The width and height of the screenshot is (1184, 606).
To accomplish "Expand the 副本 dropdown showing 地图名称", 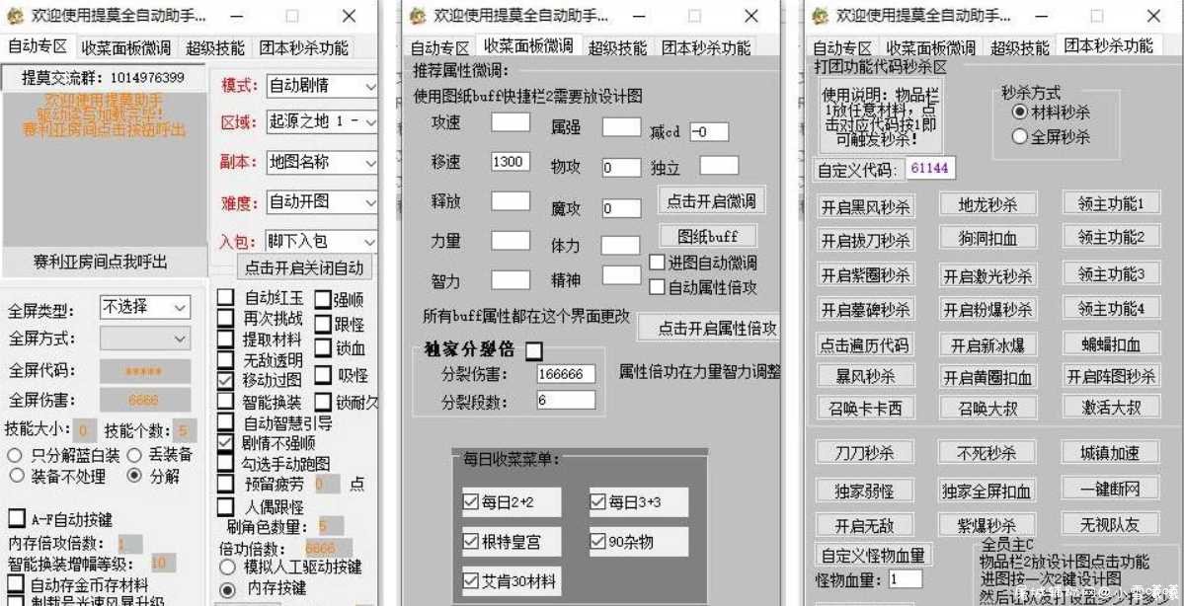I will click(322, 162).
